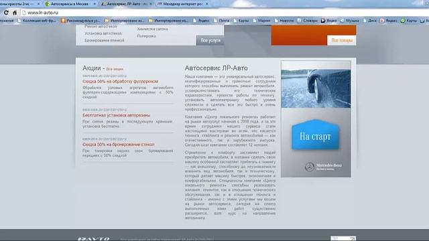Click the 'Акции' heading

point(92,68)
